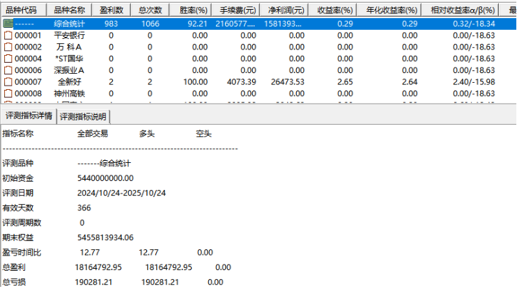
Task: Click the win rate value 92.21
Action: (197, 24)
